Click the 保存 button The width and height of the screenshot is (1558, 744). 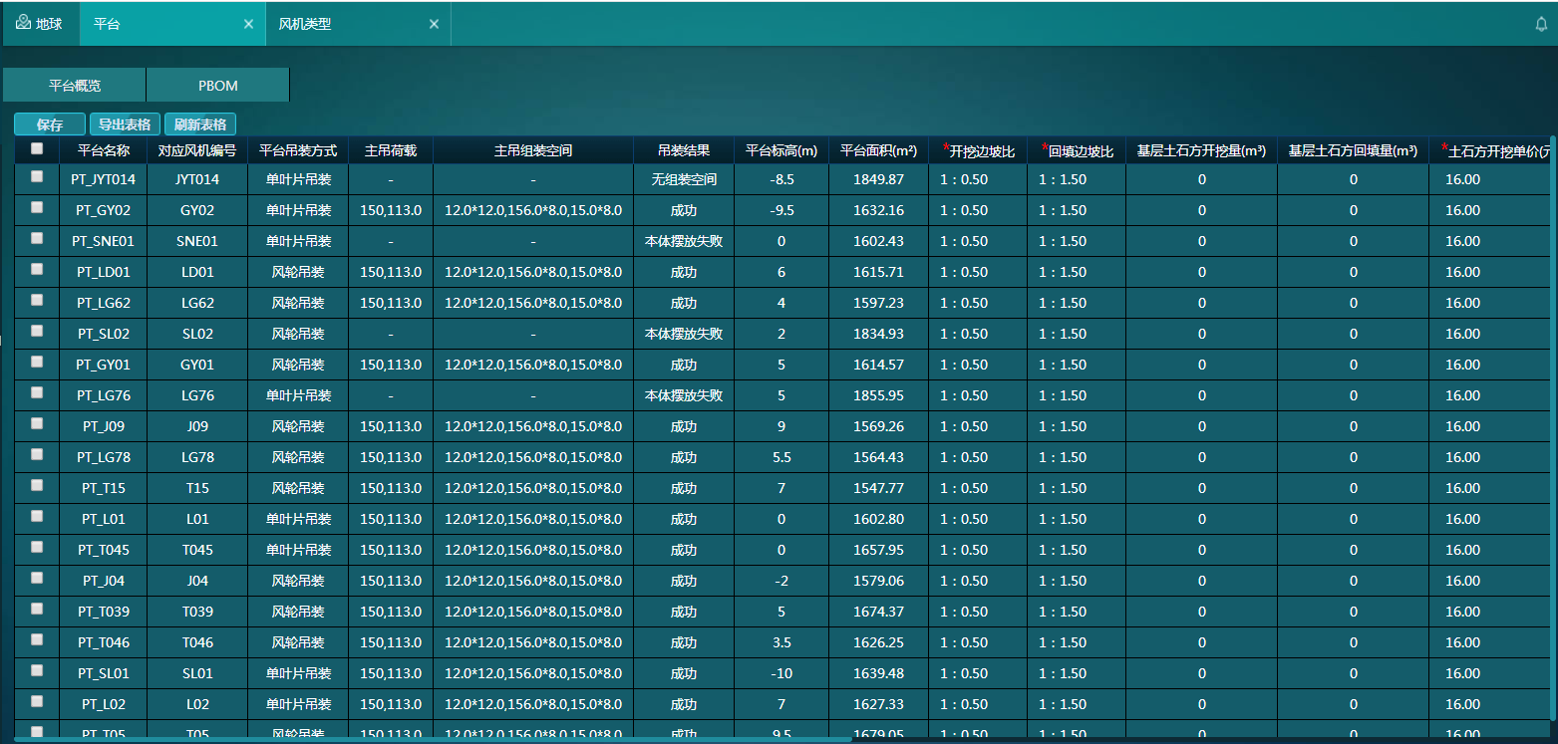coord(50,124)
